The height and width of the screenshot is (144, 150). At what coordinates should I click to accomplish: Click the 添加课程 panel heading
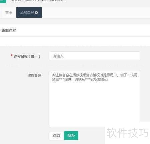pyautogui.click(x=9, y=30)
